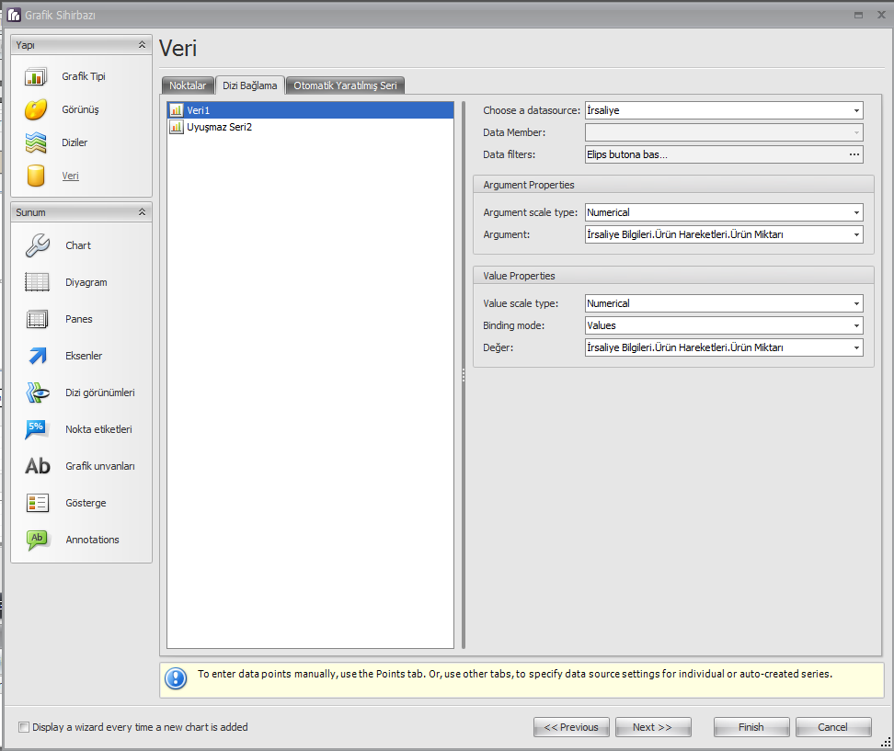Switch to the Noktalar tab

188,85
